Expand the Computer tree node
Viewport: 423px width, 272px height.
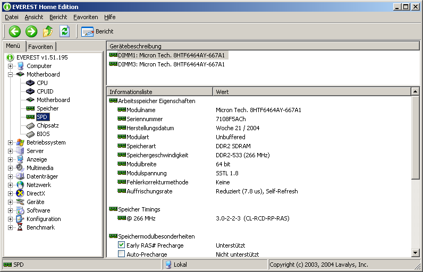(10, 66)
